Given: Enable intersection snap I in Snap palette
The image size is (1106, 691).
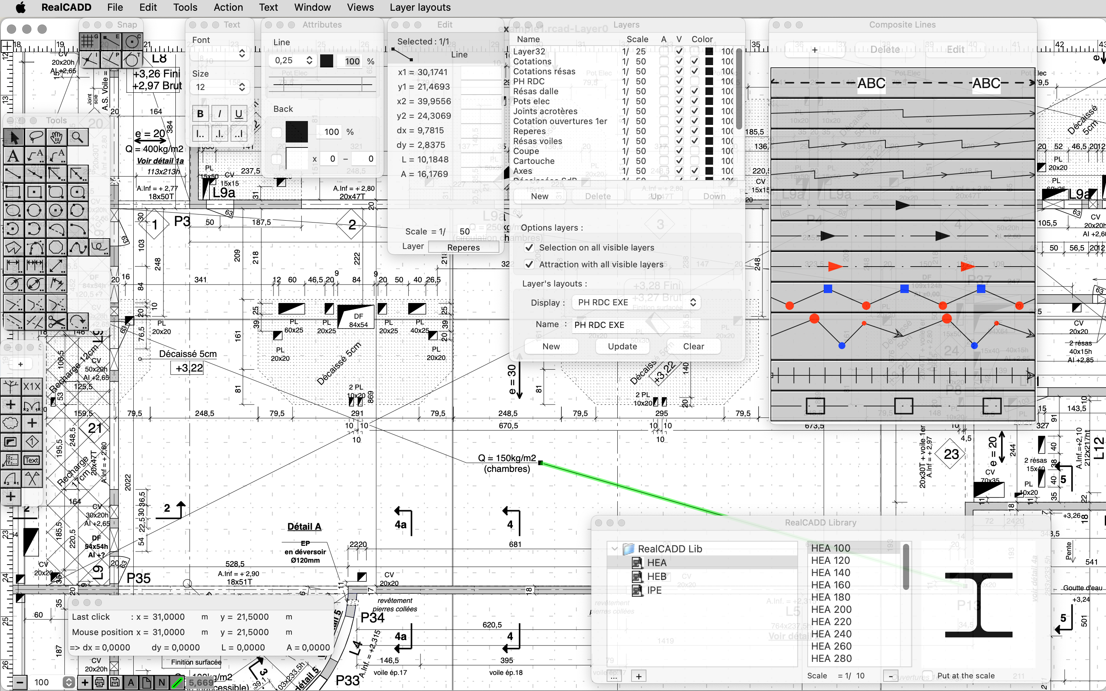Looking at the screenshot, I should [90, 59].
